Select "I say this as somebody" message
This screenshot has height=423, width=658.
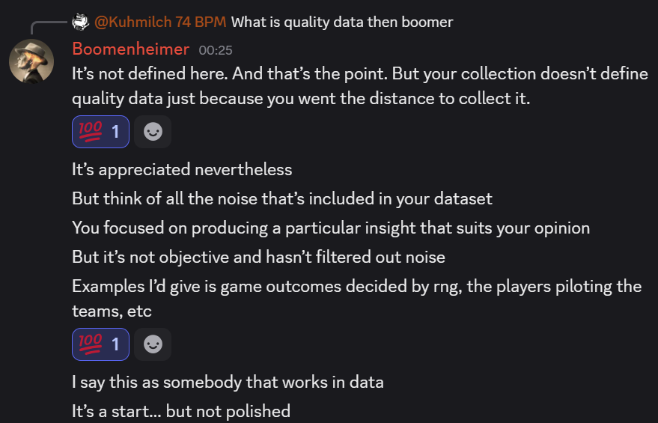(x=228, y=382)
